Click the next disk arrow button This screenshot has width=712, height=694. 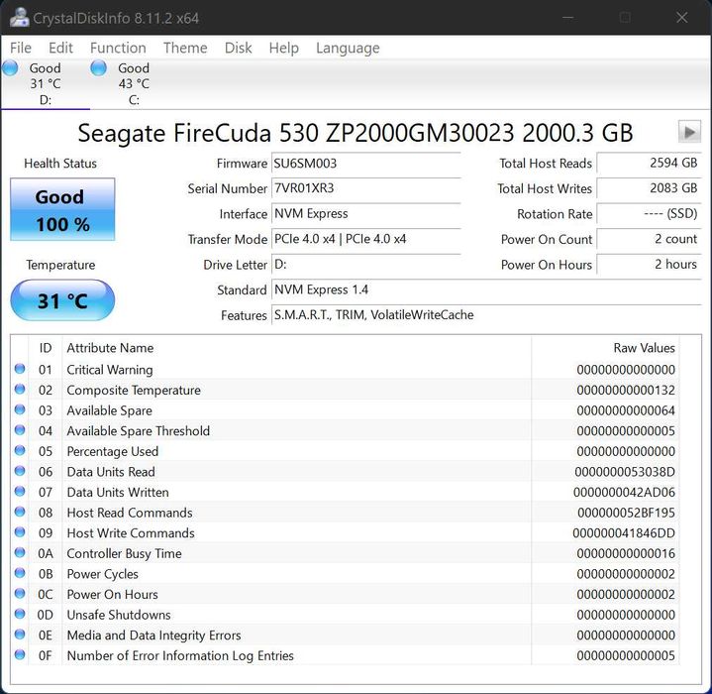tap(689, 132)
